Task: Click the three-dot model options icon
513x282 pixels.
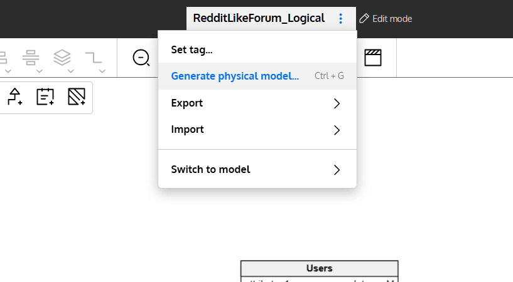Action: 341,19
